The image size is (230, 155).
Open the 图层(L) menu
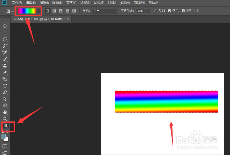[x=57, y=2]
